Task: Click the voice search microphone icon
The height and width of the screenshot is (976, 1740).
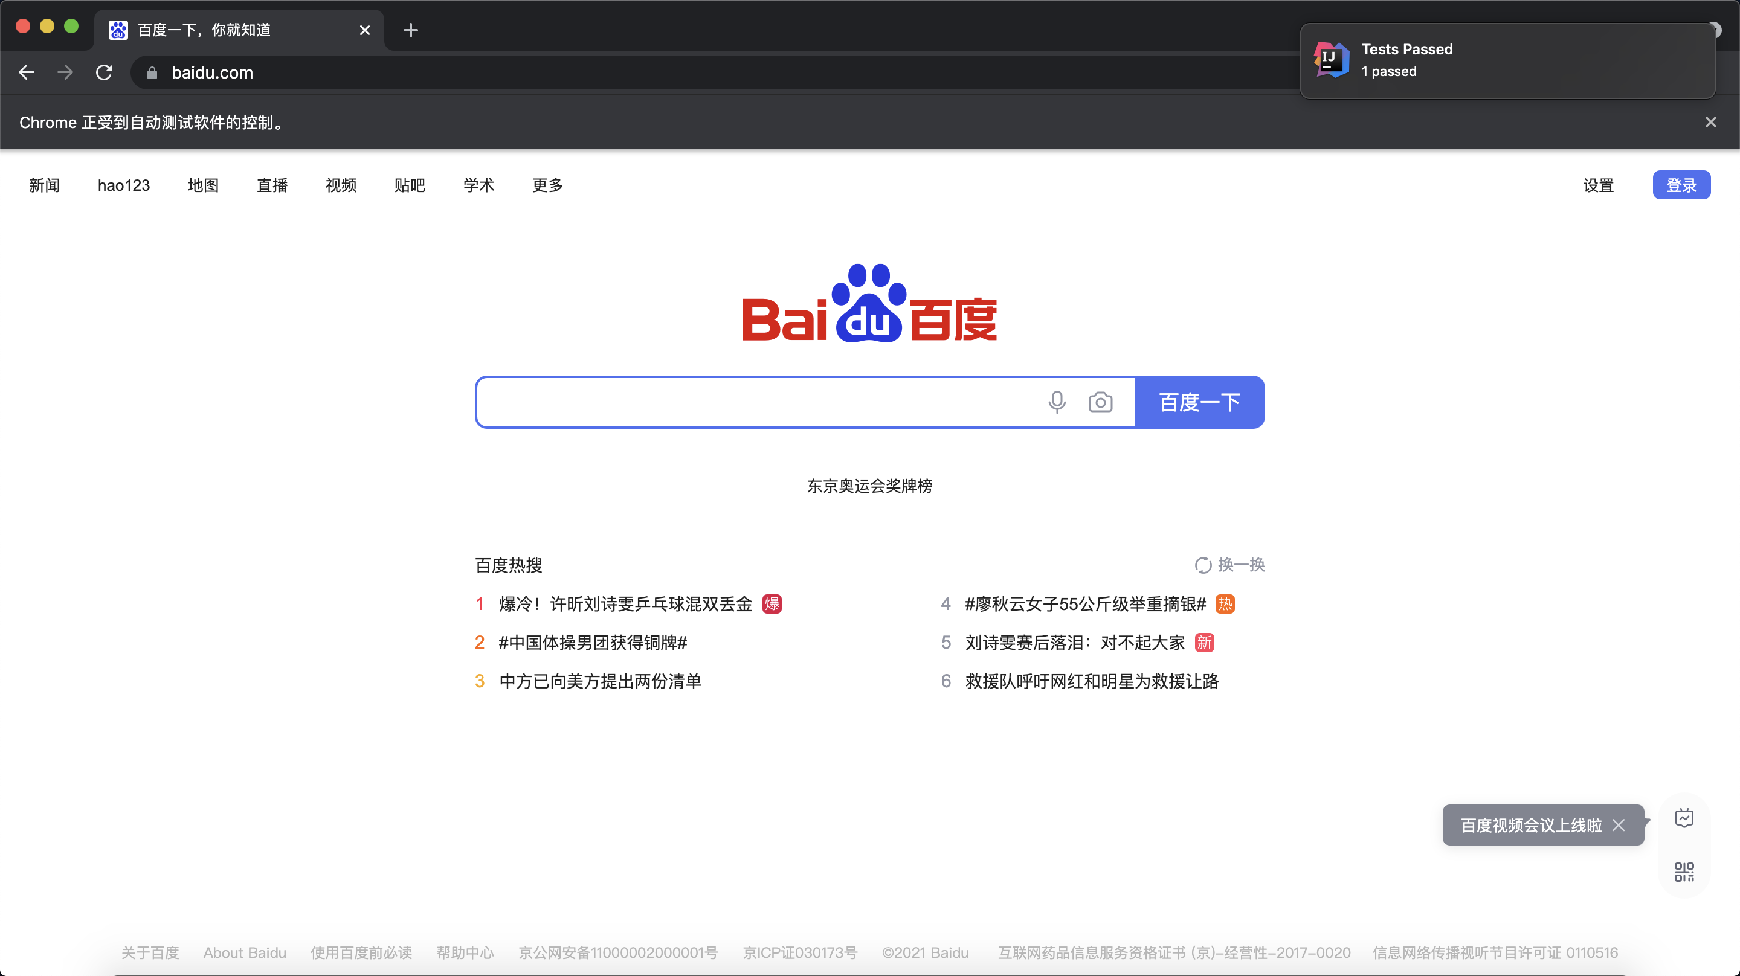Action: 1057,402
